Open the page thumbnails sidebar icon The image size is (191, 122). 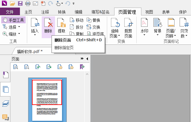5,89
